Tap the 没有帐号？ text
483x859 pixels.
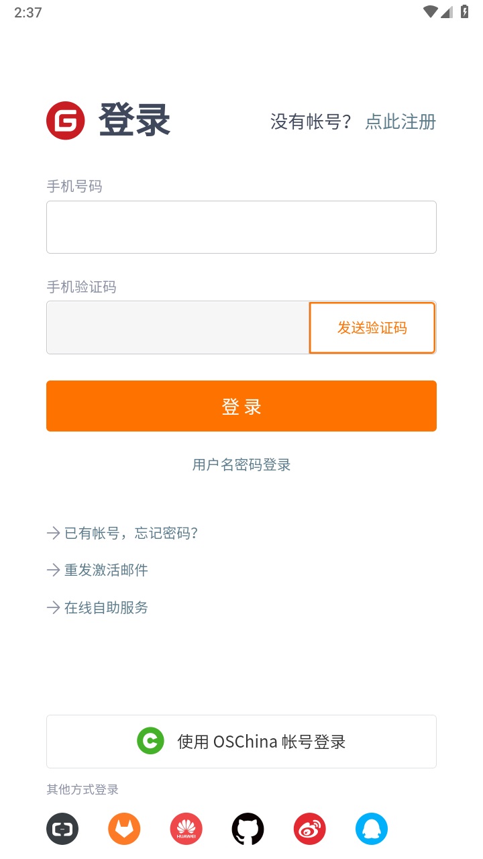(x=311, y=121)
